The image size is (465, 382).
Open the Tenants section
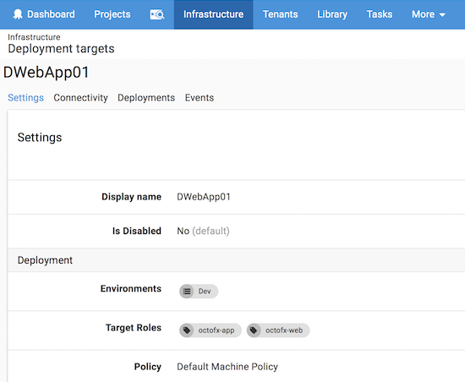tap(280, 14)
